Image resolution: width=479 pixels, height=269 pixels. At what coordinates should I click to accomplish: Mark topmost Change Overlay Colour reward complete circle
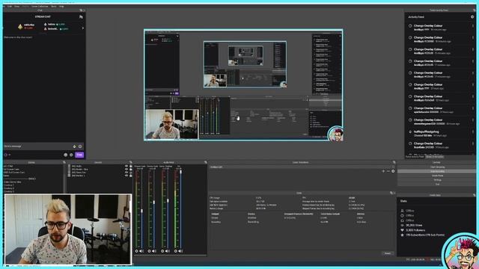(x=410, y=26)
